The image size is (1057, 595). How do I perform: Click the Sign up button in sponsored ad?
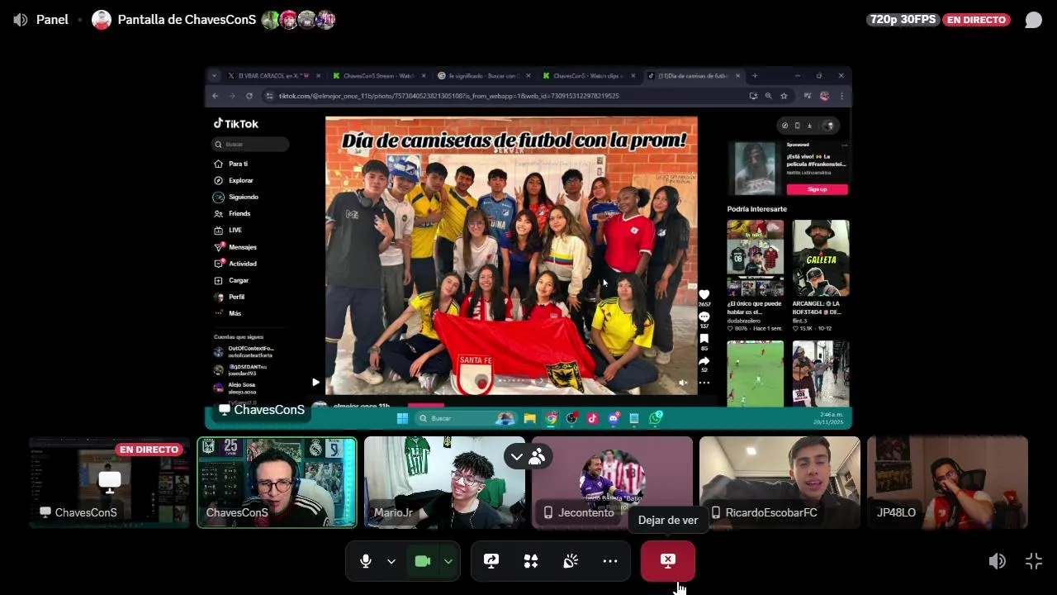click(x=817, y=189)
